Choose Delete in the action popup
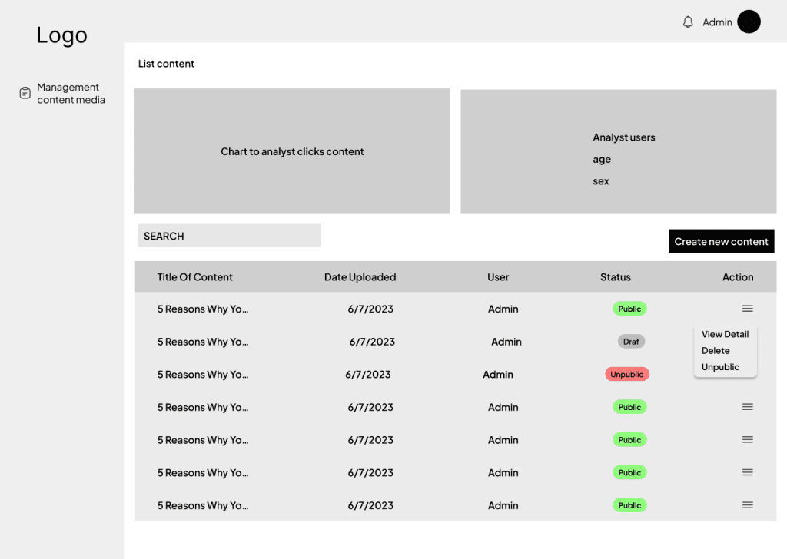The height and width of the screenshot is (559, 787). [x=716, y=351]
